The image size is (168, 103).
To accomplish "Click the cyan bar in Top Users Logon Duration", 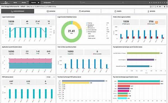I will 122,98.
